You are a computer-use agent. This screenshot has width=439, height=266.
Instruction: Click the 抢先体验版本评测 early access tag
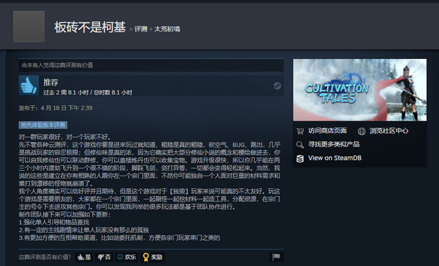pos(43,125)
